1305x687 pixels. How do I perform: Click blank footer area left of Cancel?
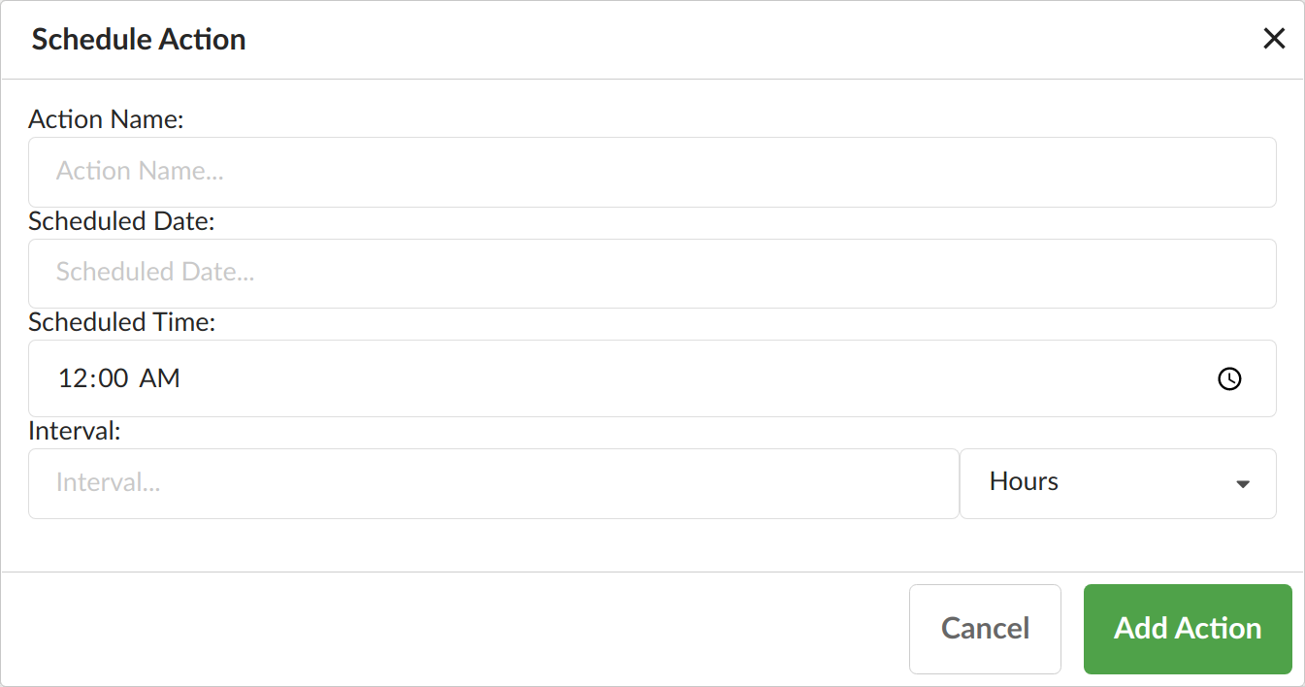point(437,629)
